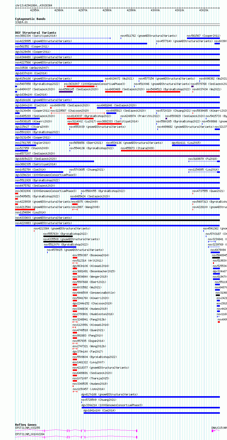
Task: Open variant nsv6024072 (Wu2021)
Action: (x=119, y=79)
